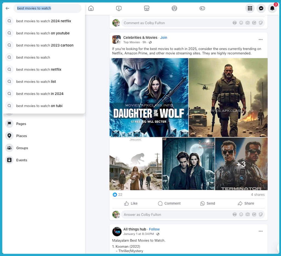Click the Pages flag icon in sidebar
Image resolution: width=281 pixels, height=256 pixels.
pos(9,124)
